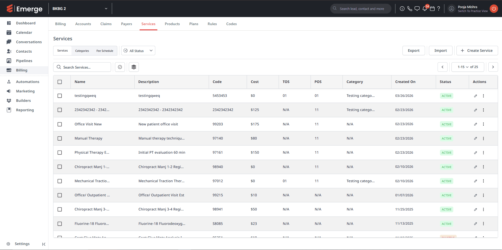
Task: Tick the Physical Therapy row checkbox
Action: 60,153
